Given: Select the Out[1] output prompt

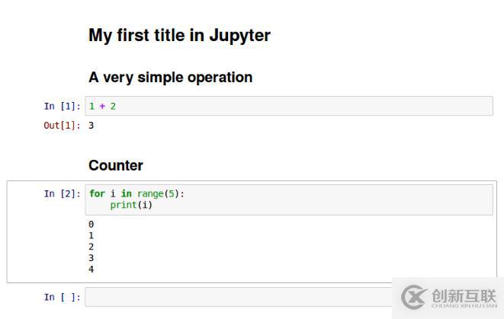Looking at the screenshot, I should pyautogui.click(x=61, y=126).
